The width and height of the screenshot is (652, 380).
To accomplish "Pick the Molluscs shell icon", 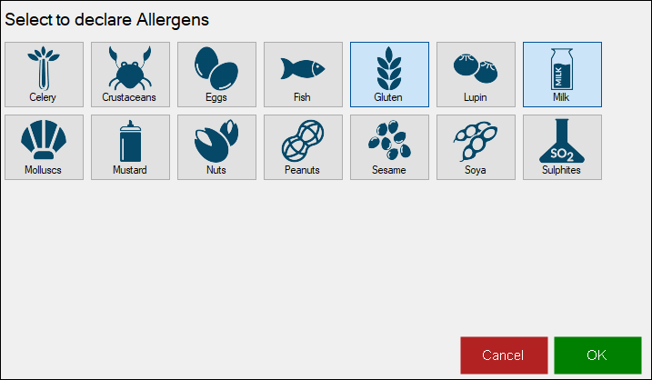I will pos(44,140).
